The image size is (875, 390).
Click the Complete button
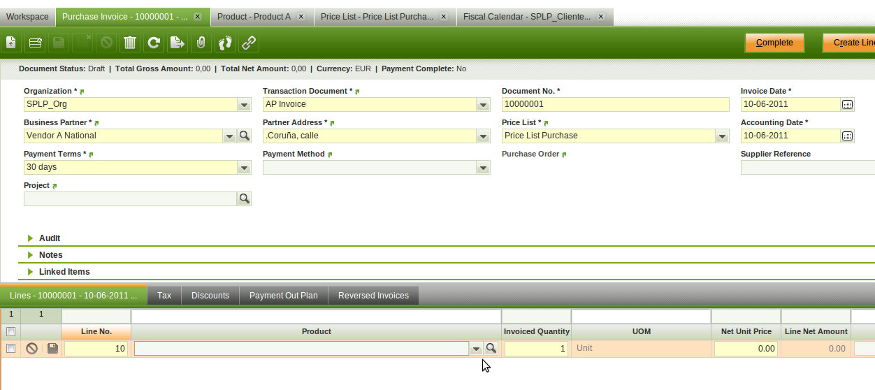(774, 43)
